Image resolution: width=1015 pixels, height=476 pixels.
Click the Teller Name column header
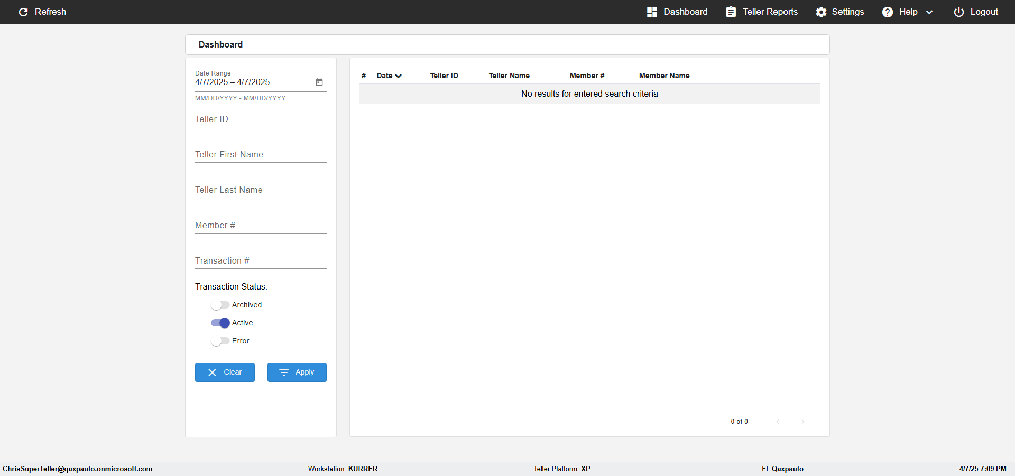click(x=509, y=76)
